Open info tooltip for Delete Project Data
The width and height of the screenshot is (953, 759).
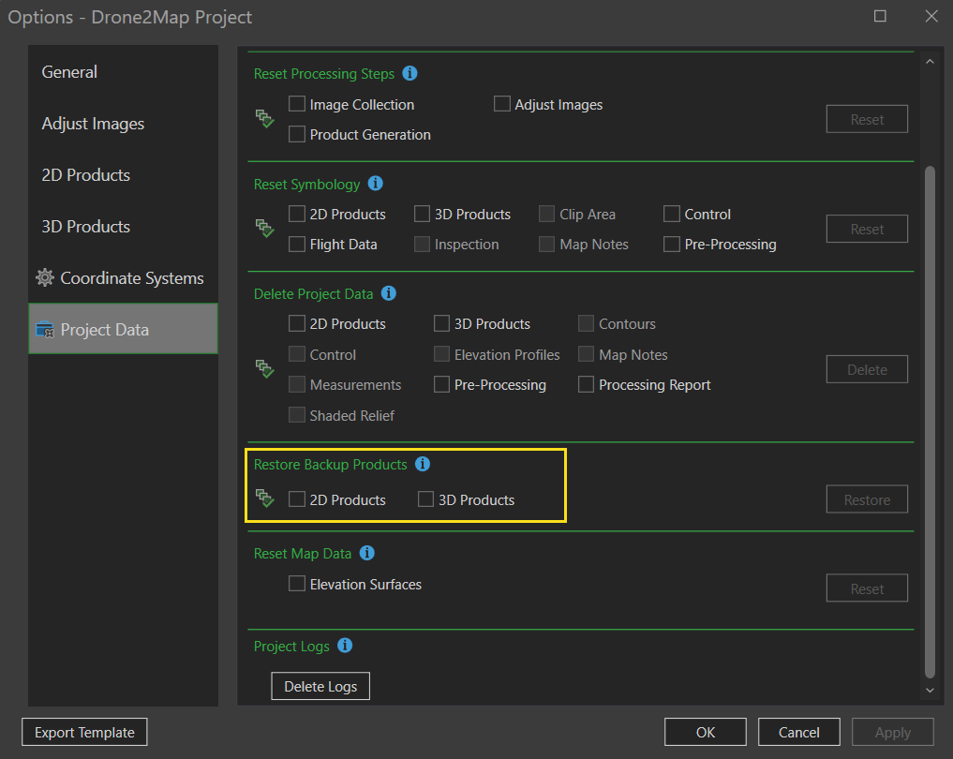[389, 293]
